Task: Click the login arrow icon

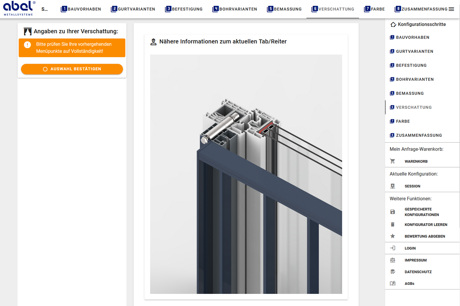Action: click(393, 248)
